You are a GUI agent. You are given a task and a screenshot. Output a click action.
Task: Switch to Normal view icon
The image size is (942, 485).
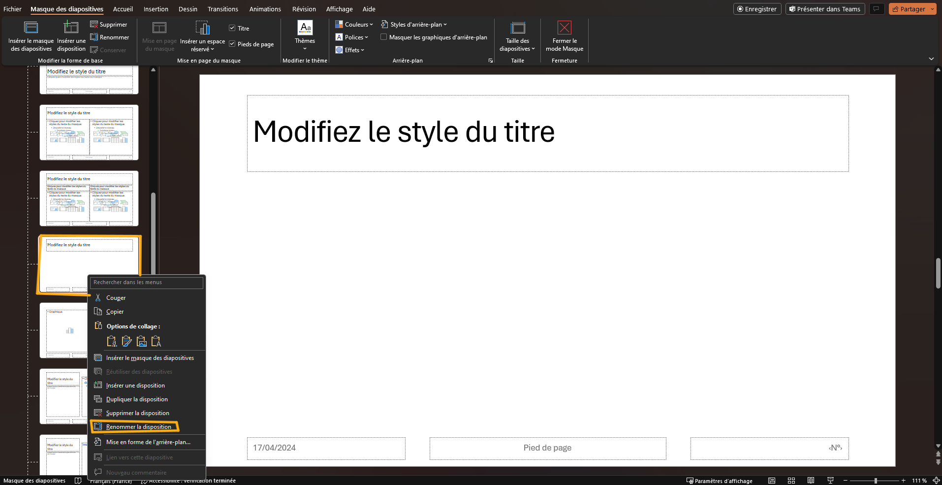(772, 481)
